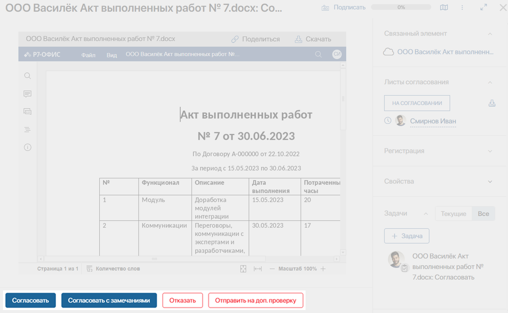Add a new task with Задача button
This screenshot has height=313, width=508.
click(x=407, y=236)
